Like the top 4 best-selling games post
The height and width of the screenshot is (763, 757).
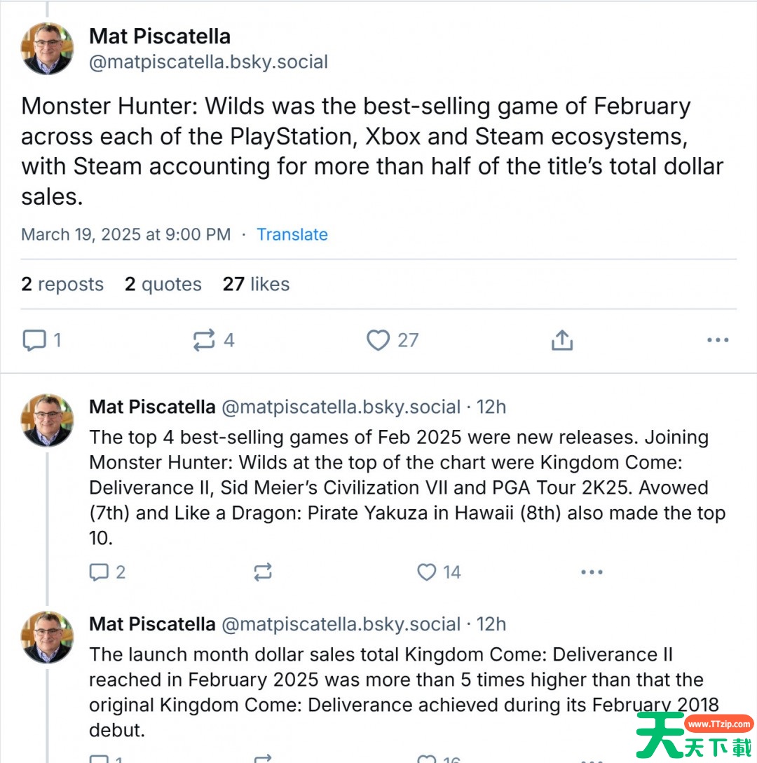(x=427, y=572)
